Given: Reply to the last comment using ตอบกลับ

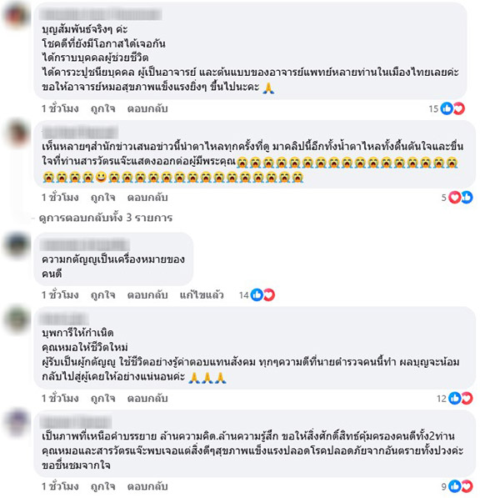Looking at the screenshot, I should [147, 486].
